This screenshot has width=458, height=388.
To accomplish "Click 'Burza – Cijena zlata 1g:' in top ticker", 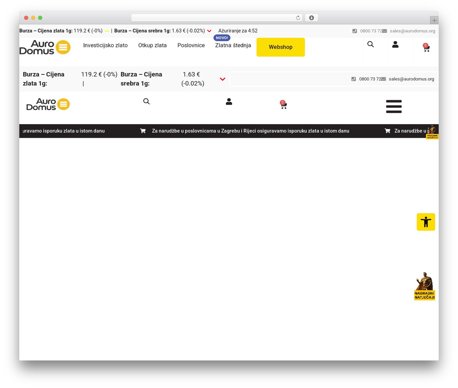I will [x=46, y=31].
